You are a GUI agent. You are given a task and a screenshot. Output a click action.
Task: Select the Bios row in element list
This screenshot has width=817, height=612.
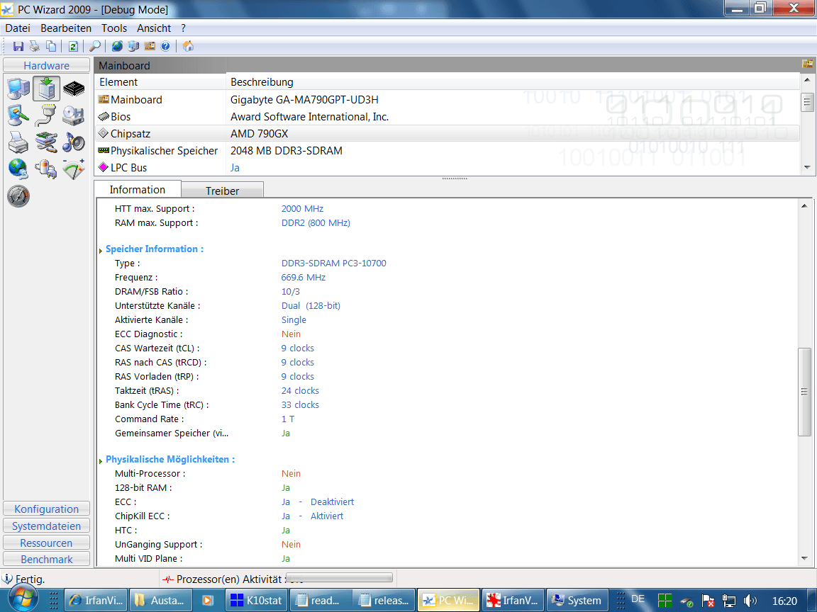click(447, 117)
